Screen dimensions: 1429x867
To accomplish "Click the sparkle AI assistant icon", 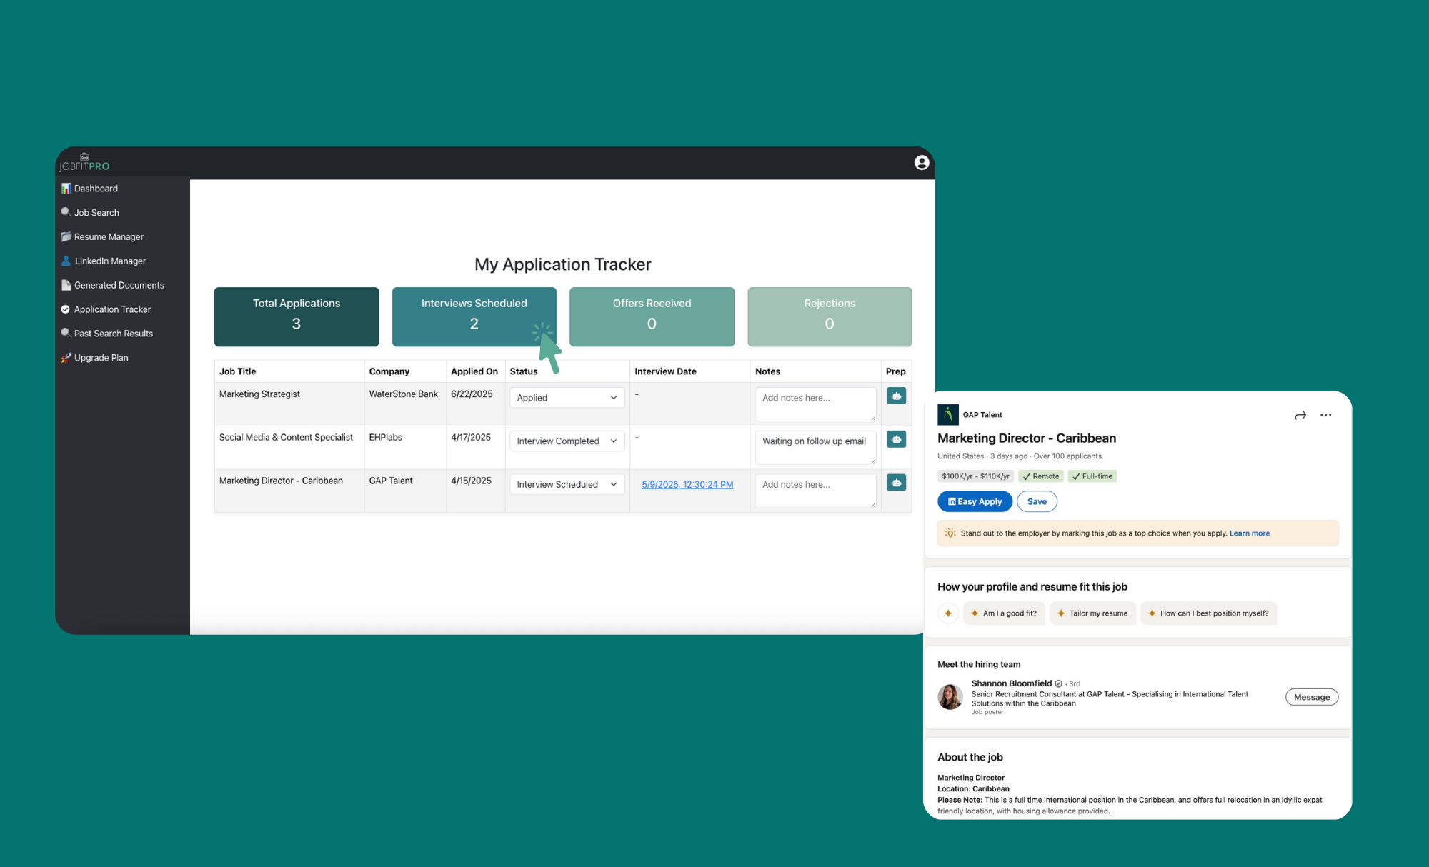I will 948,613.
